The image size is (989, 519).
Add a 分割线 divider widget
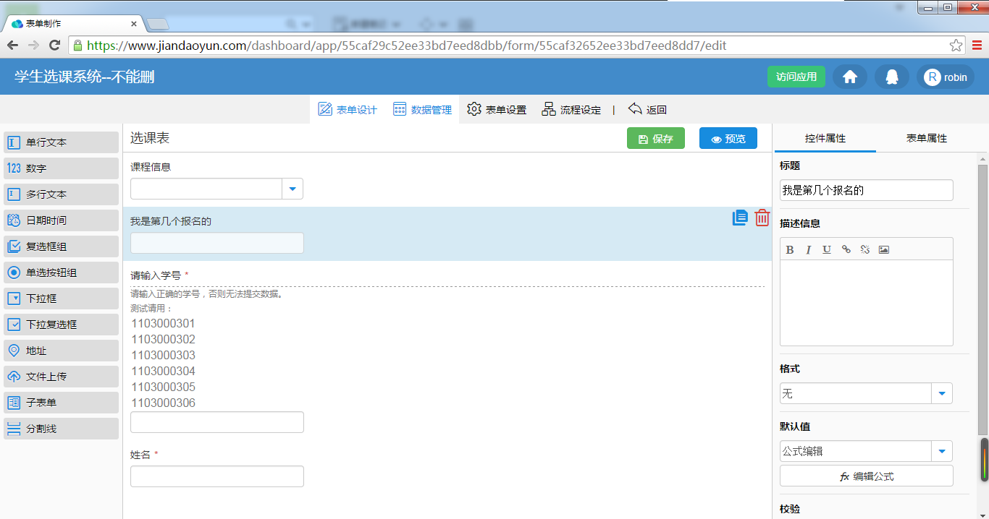click(x=61, y=429)
